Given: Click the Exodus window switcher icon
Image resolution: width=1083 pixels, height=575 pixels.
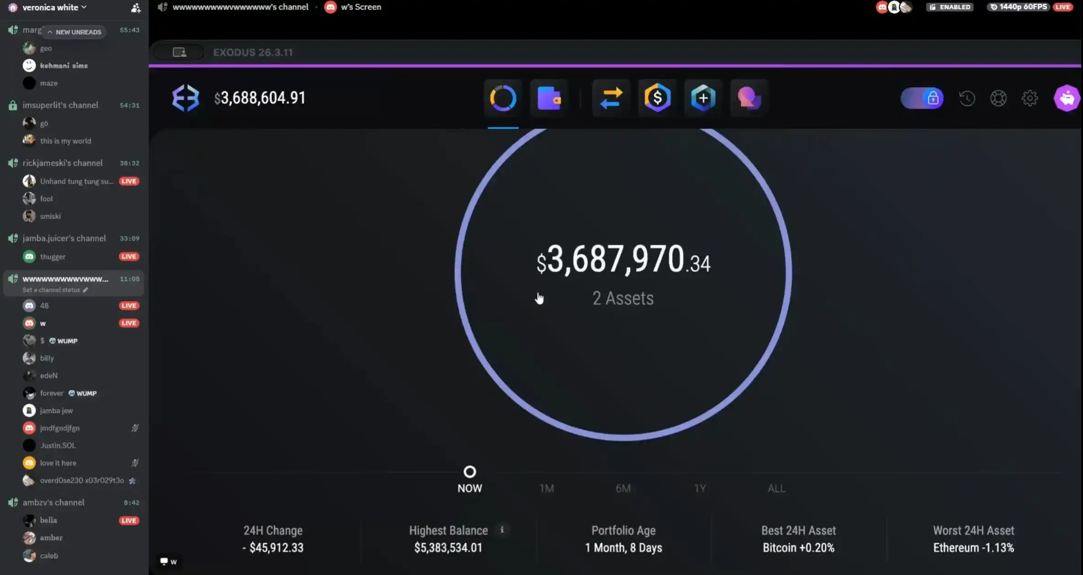Looking at the screenshot, I should point(179,52).
